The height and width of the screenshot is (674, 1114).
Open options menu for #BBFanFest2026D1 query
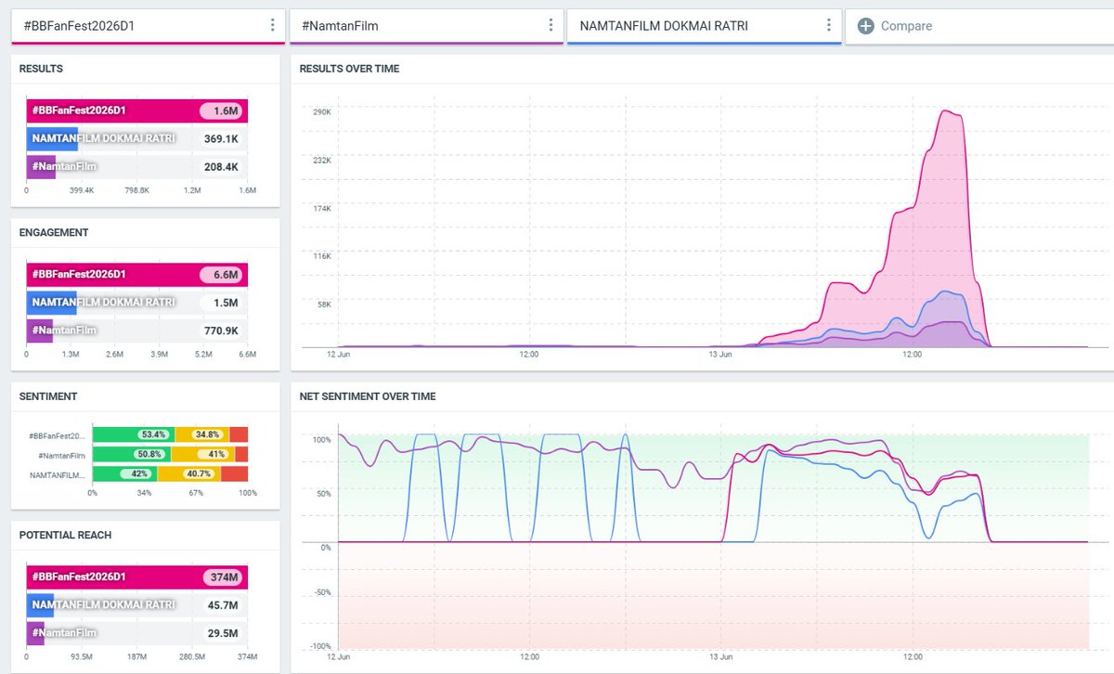pyautogui.click(x=272, y=25)
